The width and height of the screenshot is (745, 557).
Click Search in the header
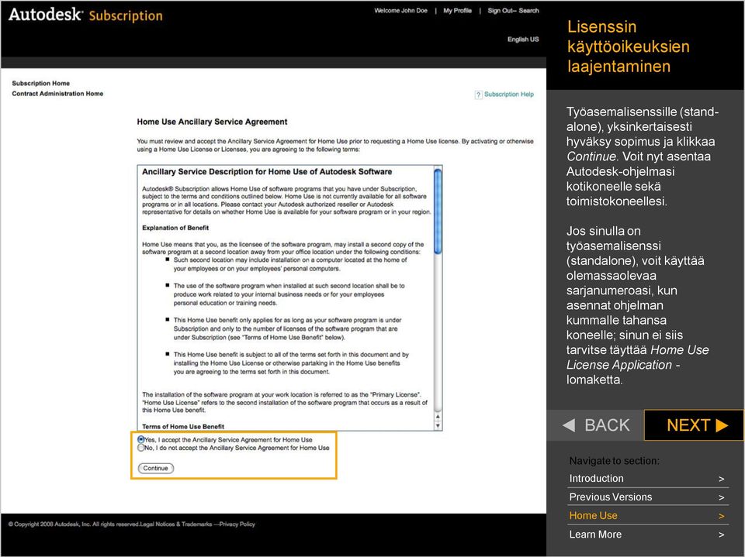pyautogui.click(x=528, y=10)
